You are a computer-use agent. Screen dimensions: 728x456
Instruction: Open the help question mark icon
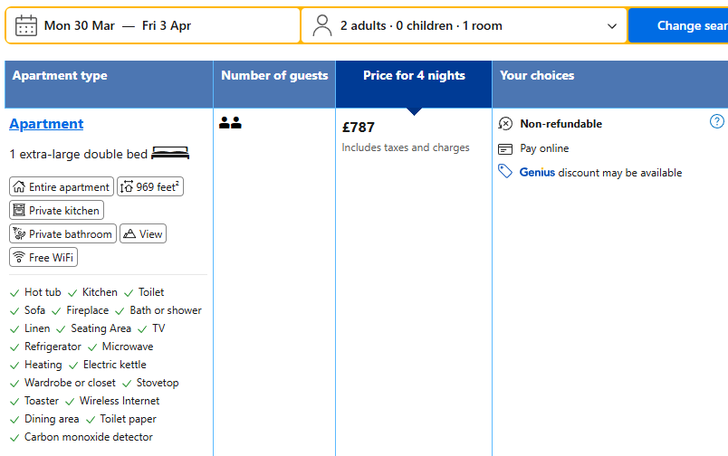pyautogui.click(x=717, y=121)
